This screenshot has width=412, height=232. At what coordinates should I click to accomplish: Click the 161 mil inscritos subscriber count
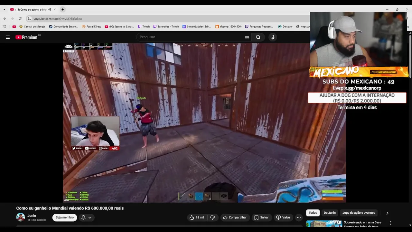click(37, 220)
